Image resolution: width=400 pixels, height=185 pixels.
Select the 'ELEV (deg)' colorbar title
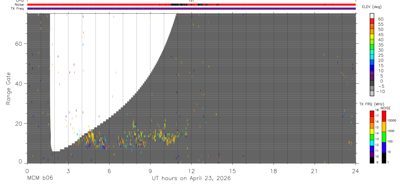click(x=372, y=7)
